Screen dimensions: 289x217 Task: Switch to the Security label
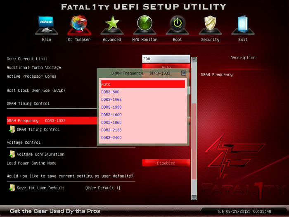pyautogui.click(x=210, y=40)
